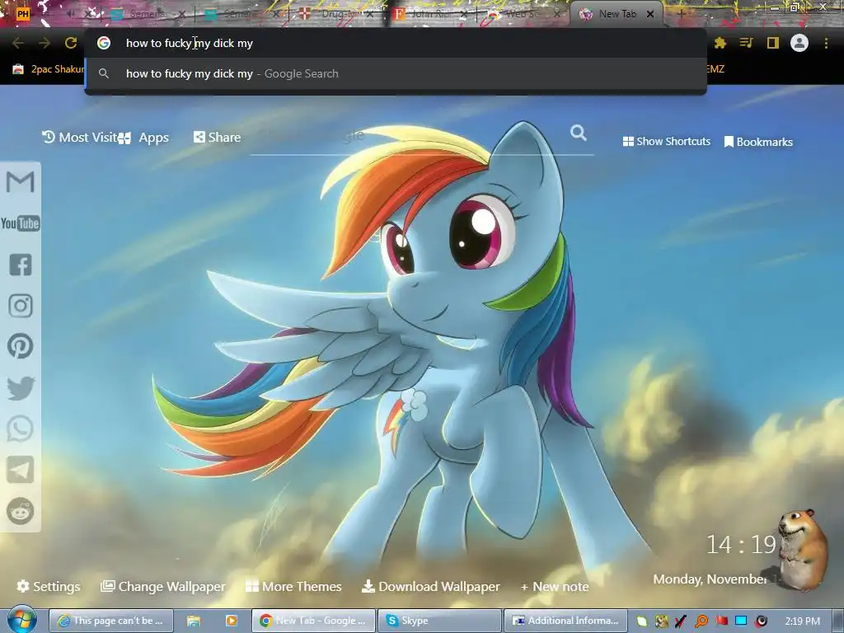Switch to the Web S browser tab

(523, 14)
